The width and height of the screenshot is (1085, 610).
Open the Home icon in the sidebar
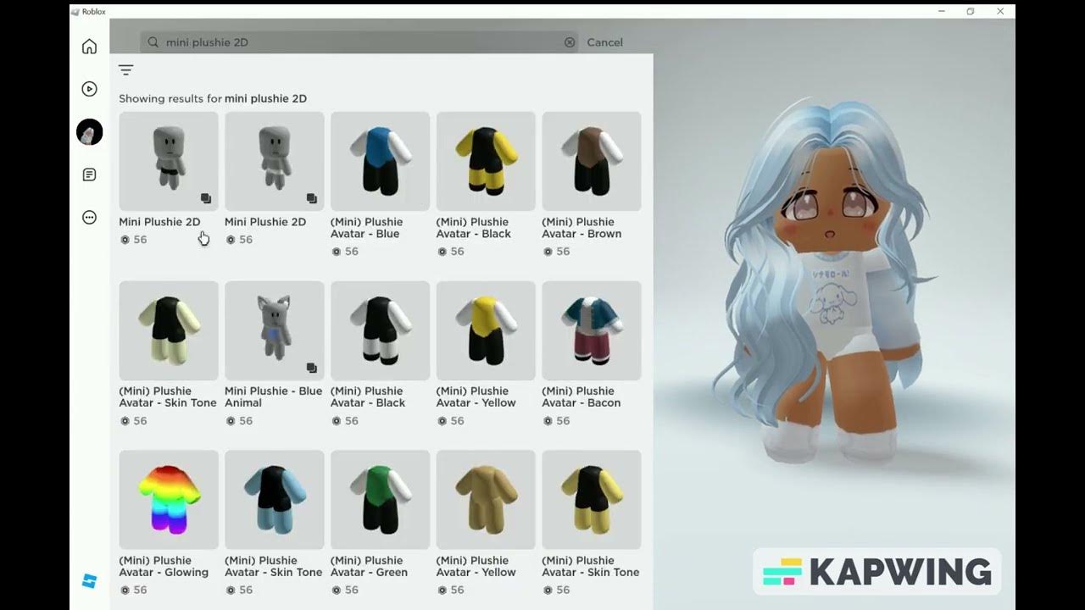(x=89, y=47)
